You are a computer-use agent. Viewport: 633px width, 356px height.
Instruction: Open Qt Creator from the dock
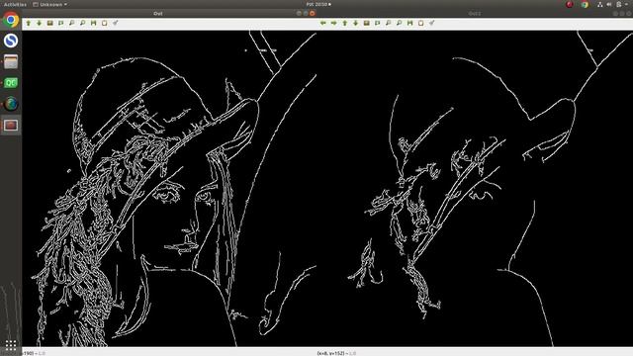pyautogui.click(x=11, y=83)
